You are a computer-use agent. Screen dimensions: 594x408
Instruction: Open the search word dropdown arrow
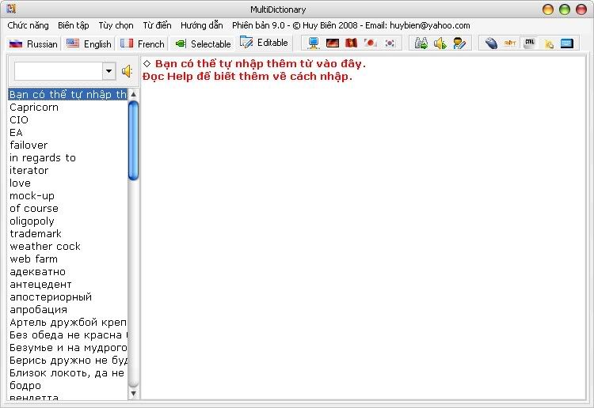point(109,71)
